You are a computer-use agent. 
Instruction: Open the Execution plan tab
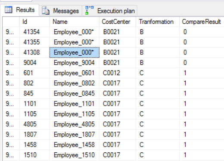pyautogui.click(x=110, y=11)
